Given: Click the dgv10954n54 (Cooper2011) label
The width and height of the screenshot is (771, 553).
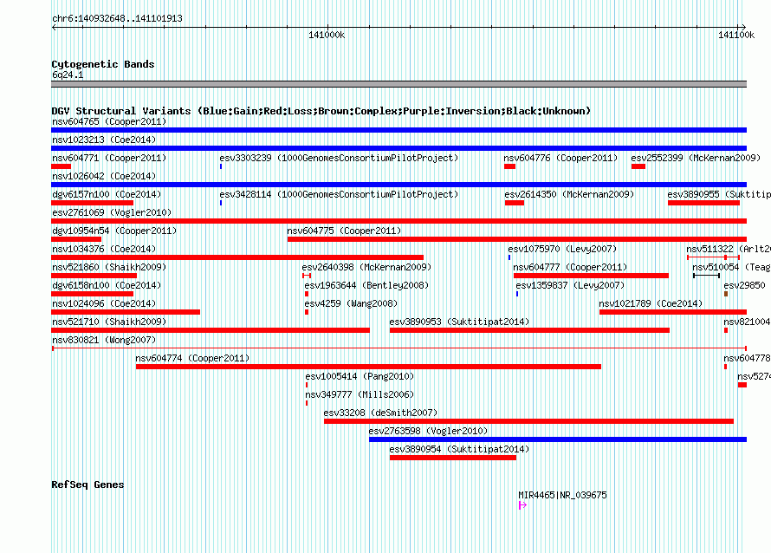Looking at the screenshot, I should point(114,231).
